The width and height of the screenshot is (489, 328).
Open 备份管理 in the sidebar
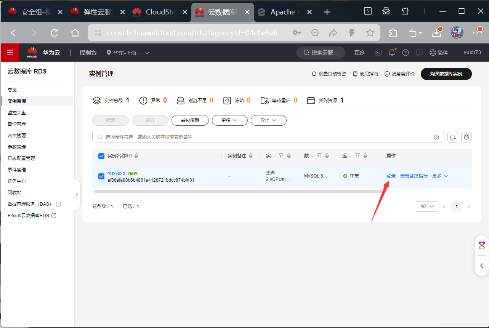17,124
